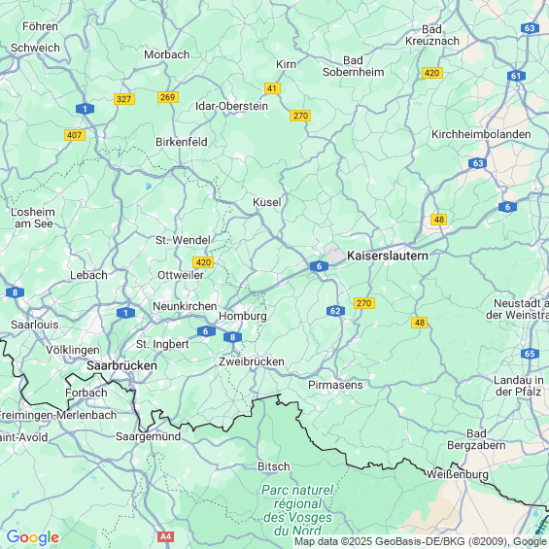Image resolution: width=549 pixels, height=549 pixels.
Task: Click the yellow 407 road shield
Action: [75, 135]
